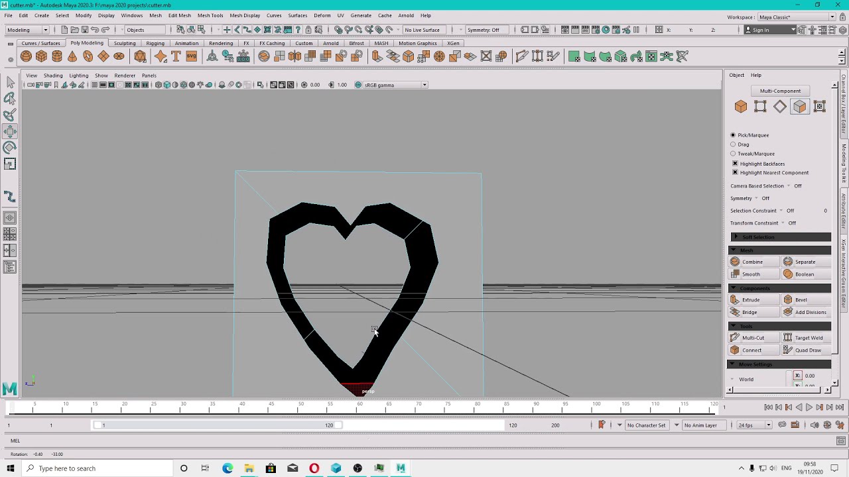Click the Save scene icon
The height and width of the screenshot is (477, 849).
point(84,30)
